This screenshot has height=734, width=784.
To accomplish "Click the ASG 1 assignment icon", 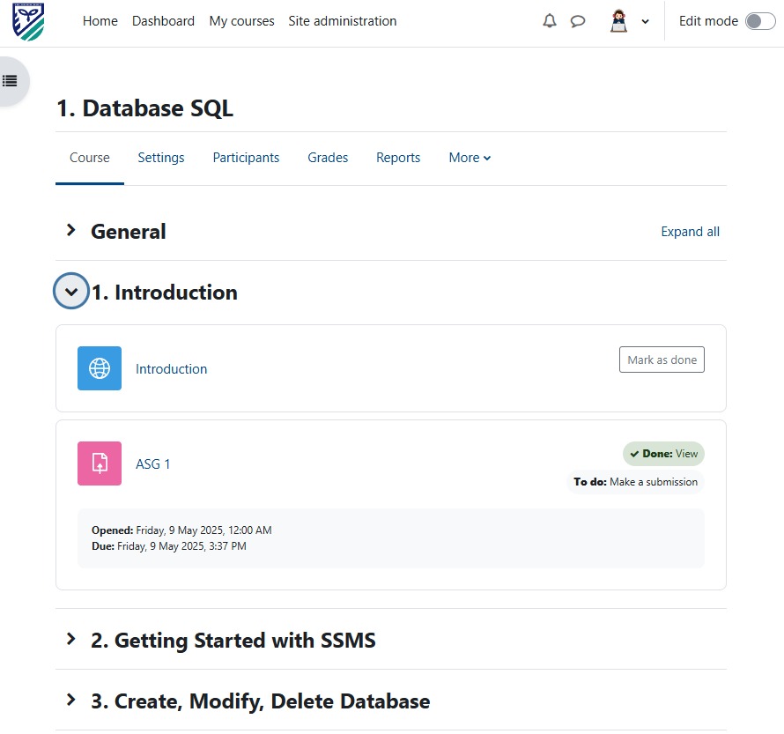I will click(x=99, y=463).
